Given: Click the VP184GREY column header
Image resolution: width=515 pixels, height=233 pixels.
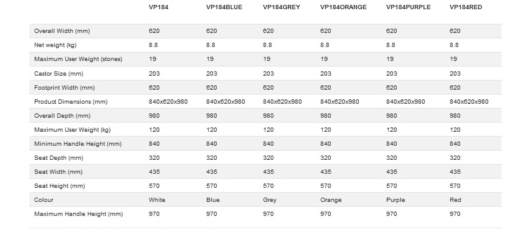Looking at the screenshot, I should coord(281,7).
